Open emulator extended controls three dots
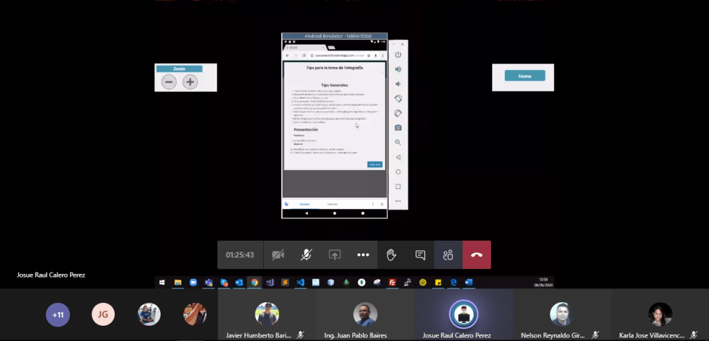The width and height of the screenshot is (709, 341). (x=398, y=201)
